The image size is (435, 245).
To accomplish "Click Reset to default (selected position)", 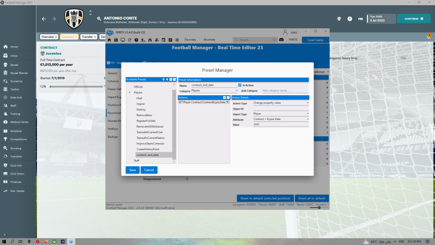I will [265, 198].
